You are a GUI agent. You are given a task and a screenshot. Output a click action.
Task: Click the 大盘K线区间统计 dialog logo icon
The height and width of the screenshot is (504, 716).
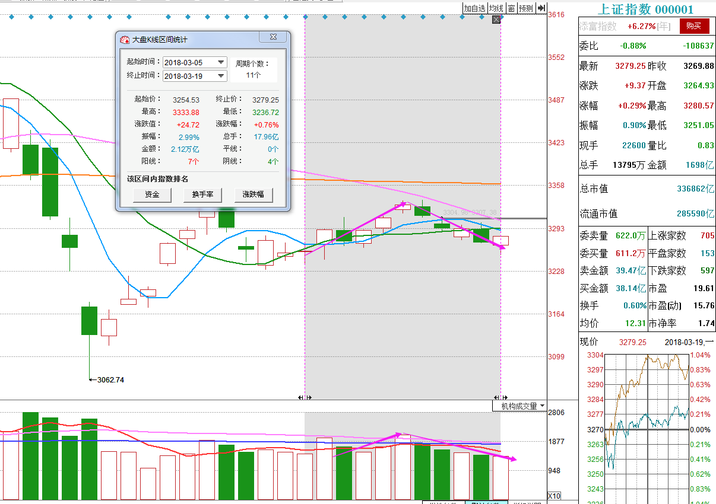coord(125,40)
